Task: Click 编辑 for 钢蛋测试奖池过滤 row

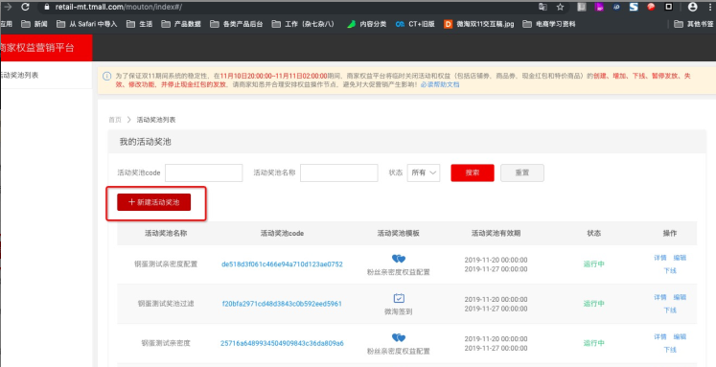Action: coord(680,297)
